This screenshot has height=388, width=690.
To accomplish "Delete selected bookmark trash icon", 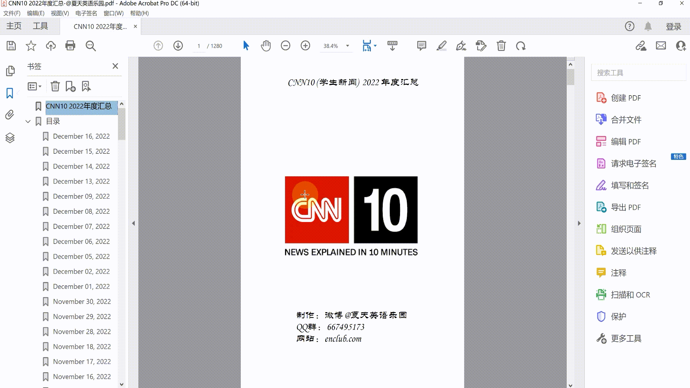I will (55, 86).
